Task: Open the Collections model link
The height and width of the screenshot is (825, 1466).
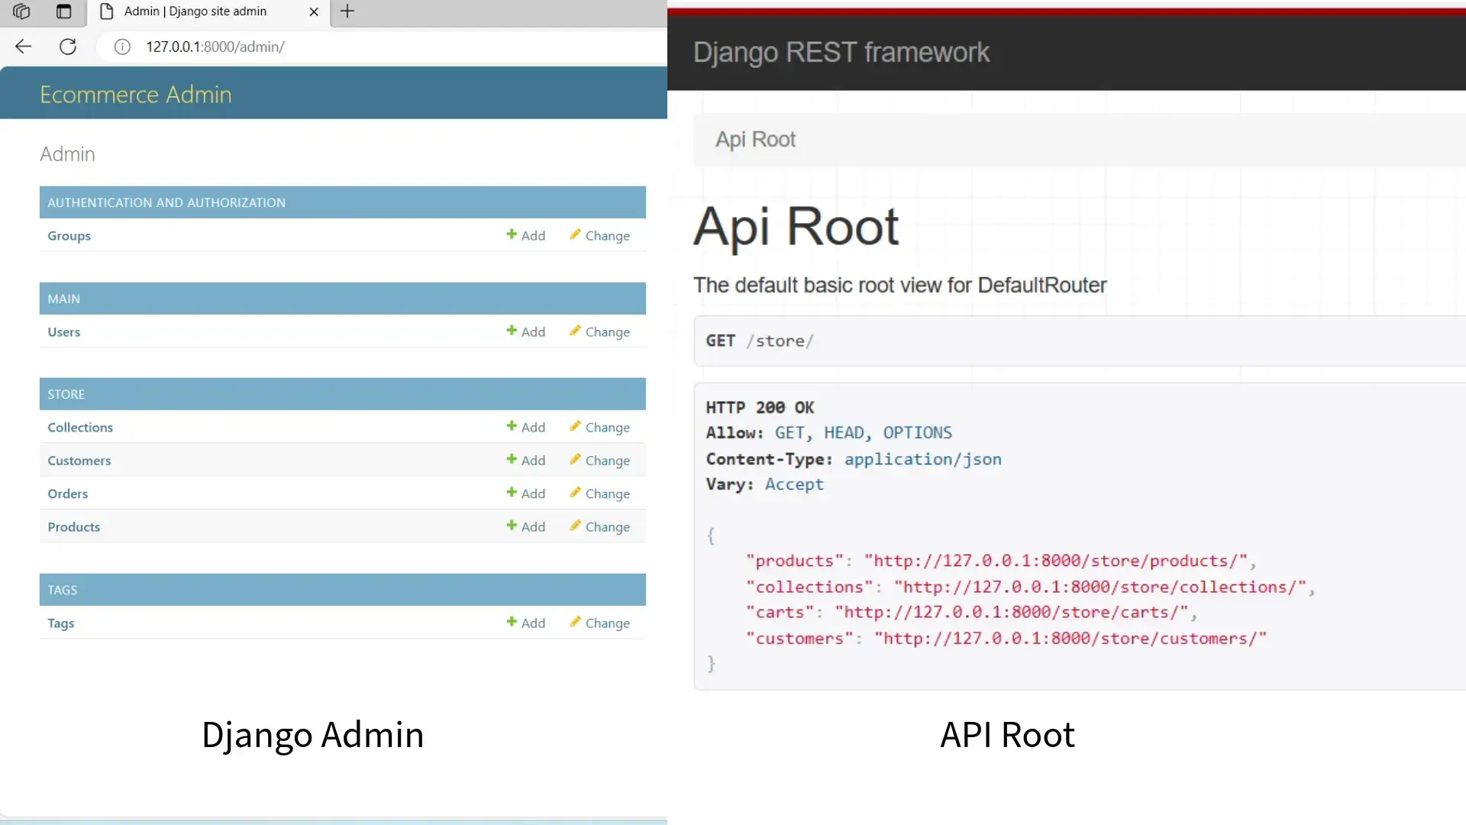Action: coord(80,428)
